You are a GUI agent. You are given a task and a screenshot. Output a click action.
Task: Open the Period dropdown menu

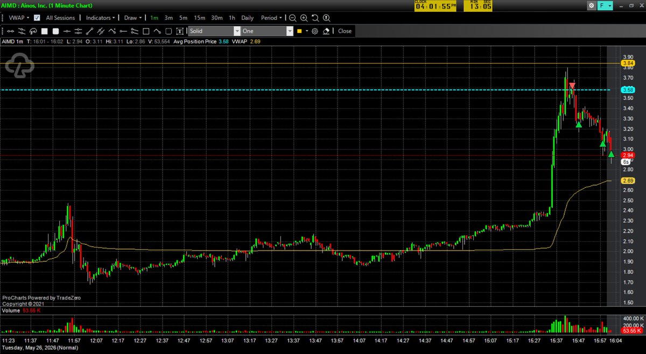coord(271,18)
